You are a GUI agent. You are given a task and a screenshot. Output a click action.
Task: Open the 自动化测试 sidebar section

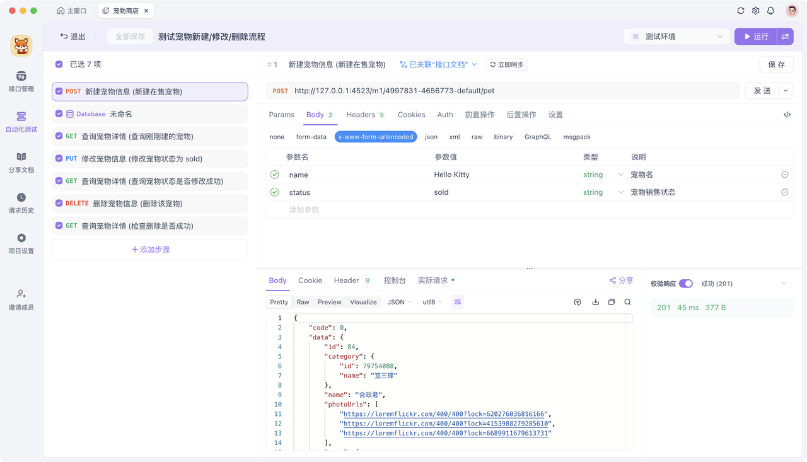click(21, 122)
